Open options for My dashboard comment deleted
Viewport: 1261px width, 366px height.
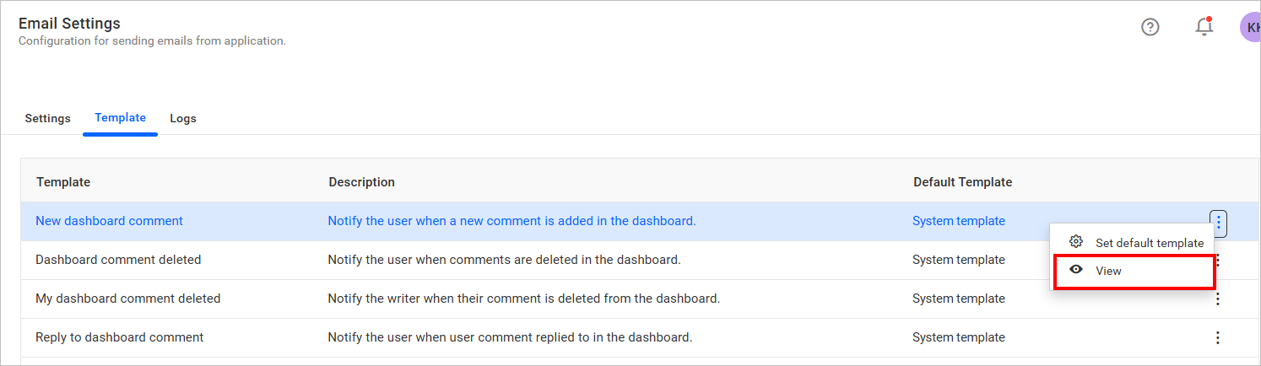point(1218,299)
